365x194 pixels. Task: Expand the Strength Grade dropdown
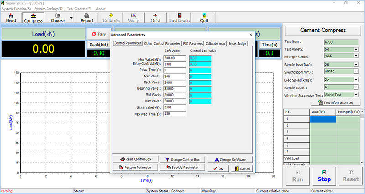pyautogui.click(x=356, y=56)
